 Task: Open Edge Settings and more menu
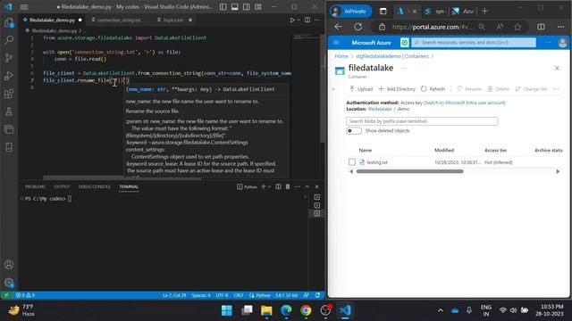click(x=560, y=27)
